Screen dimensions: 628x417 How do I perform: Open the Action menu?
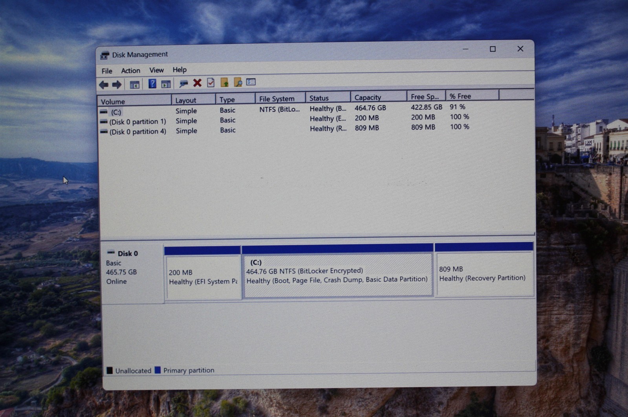(x=130, y=71)
